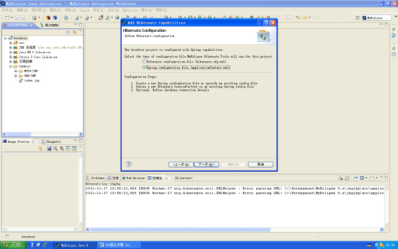This screenshot has height=249, width=398.
Task: Minimize the Package Explorer panel
Action: tap(76, 25)
